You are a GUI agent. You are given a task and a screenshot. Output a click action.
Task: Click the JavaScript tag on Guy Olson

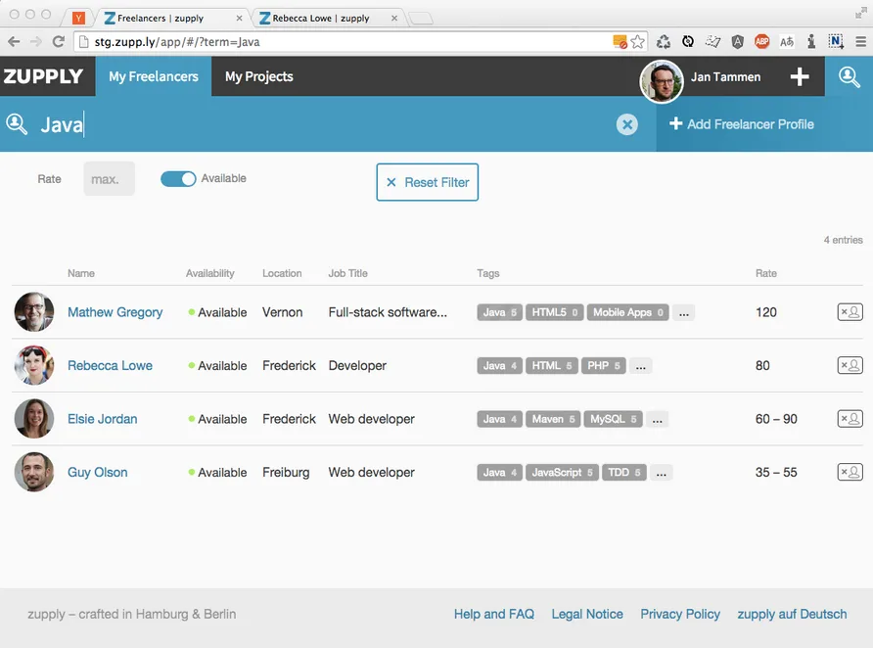[x=563, y=473]
